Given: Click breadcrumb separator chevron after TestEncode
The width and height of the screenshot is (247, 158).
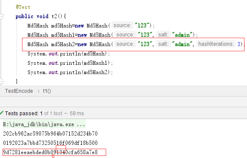Looking at the screenshot, I should tap(38, 91).
